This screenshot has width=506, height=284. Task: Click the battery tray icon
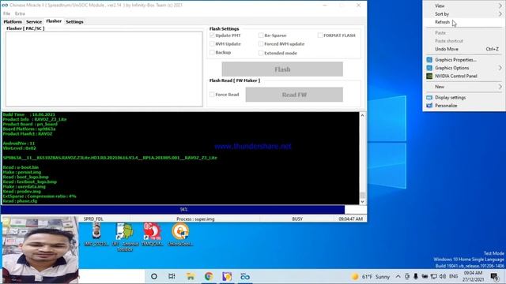(425, 277)
